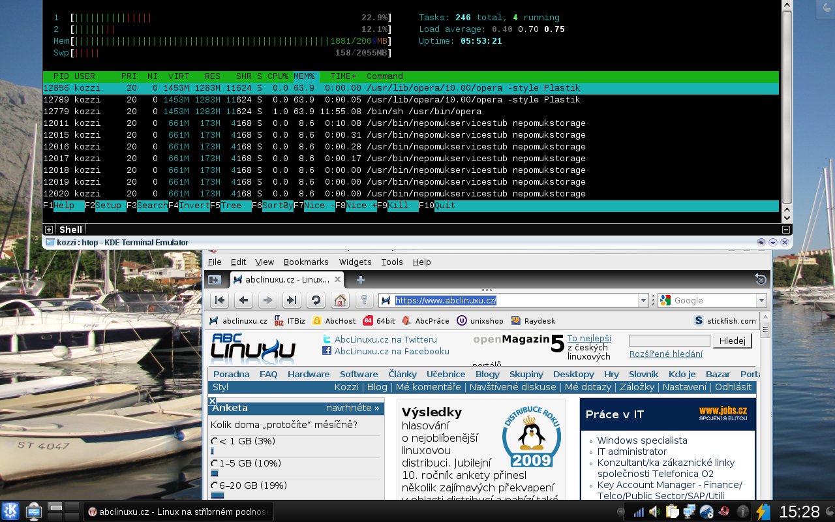835x522 pixels.
Task: Open the Widgets menu in Opera
Action: pyautogui.click(x=355, y=262)
